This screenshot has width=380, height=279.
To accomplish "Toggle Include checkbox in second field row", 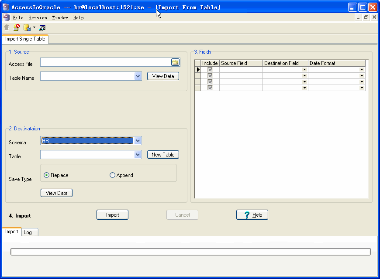I will tap(210, 76).
